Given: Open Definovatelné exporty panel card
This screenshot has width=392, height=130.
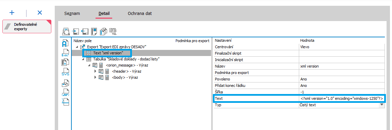Looking at the screenshot, I should 27,27.
